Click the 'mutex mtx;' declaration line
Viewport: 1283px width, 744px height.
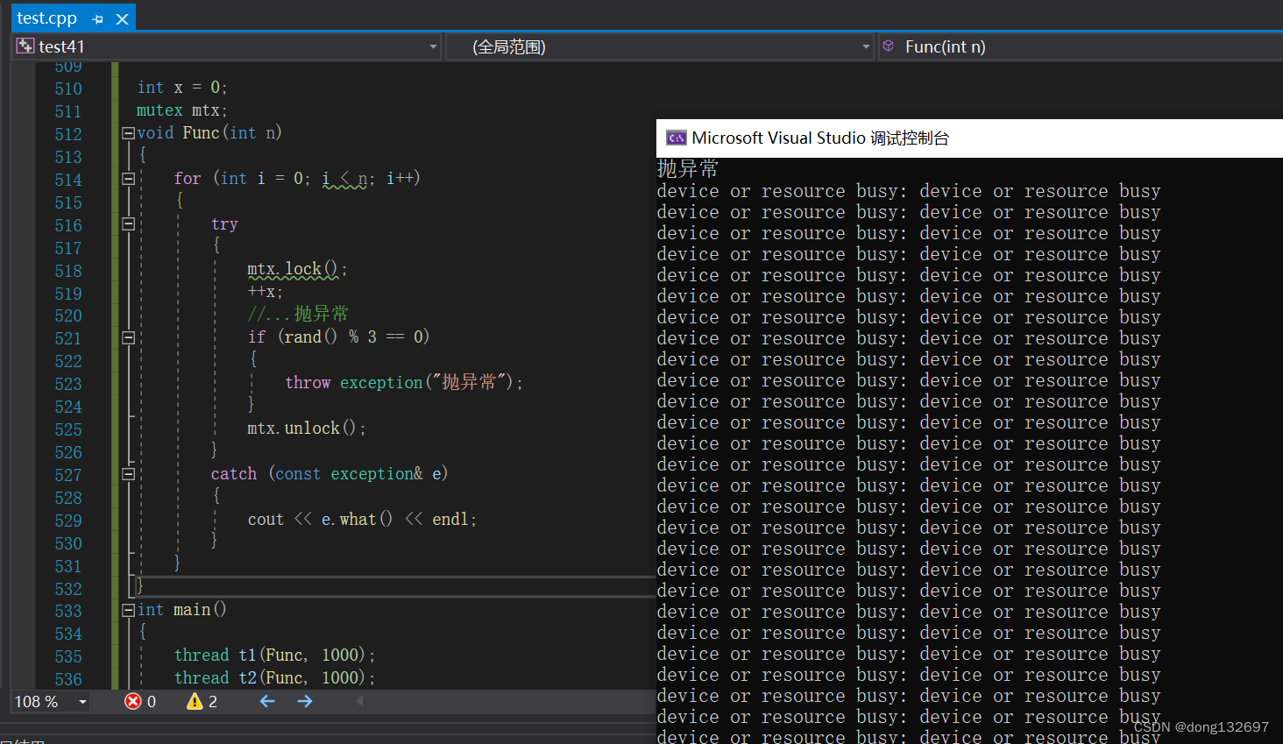tap(182, 110)
